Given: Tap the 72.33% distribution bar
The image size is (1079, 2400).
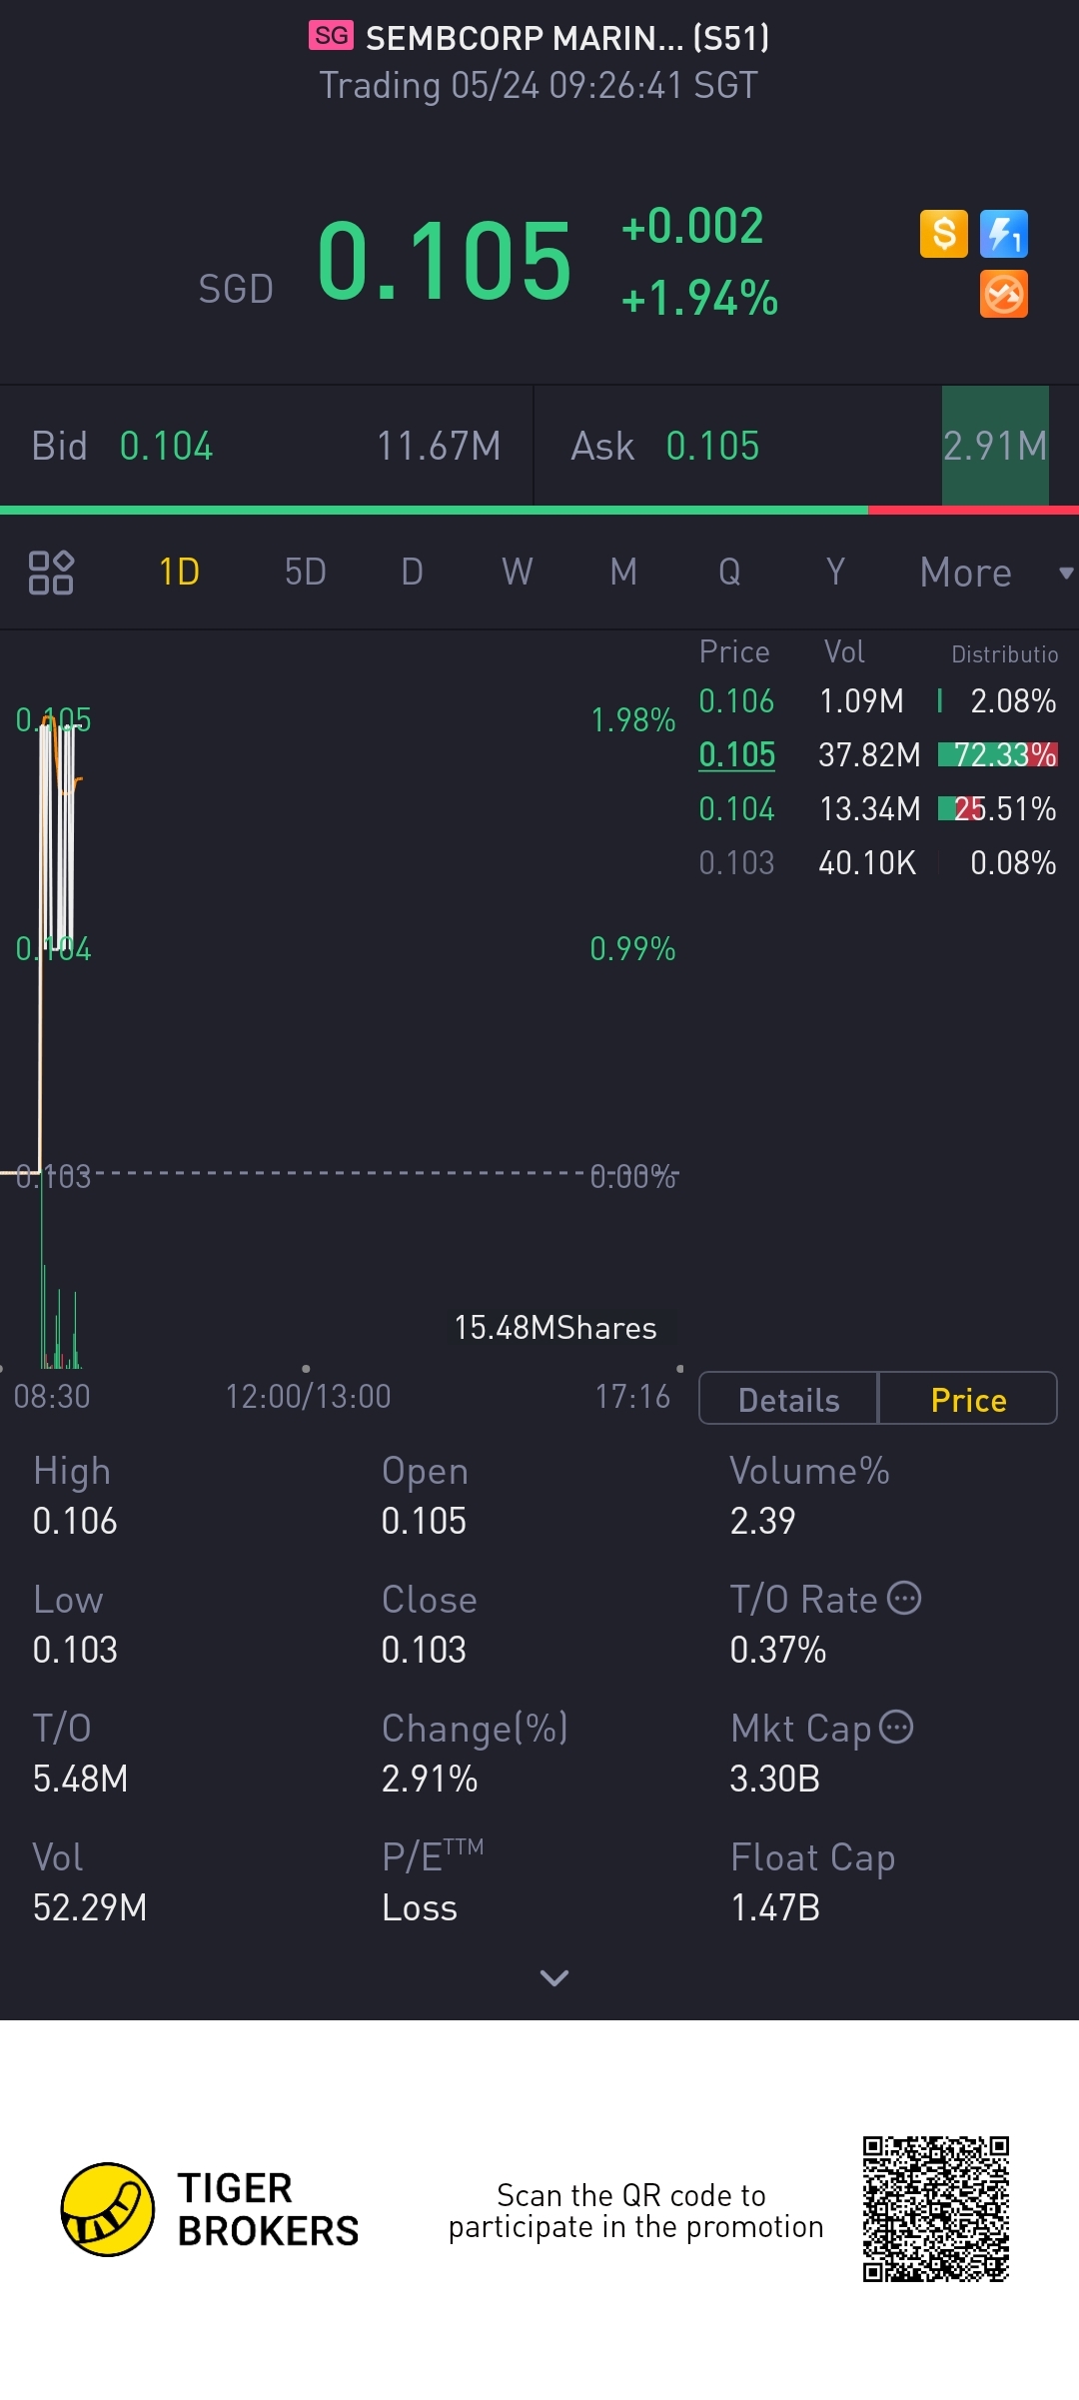Looking at the screenshot, I should tap(997, 755).
